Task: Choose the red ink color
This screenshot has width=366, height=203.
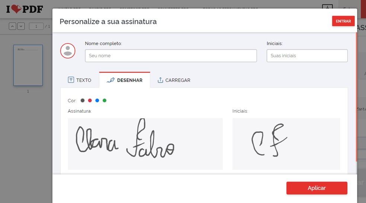Action: [90, 100]
